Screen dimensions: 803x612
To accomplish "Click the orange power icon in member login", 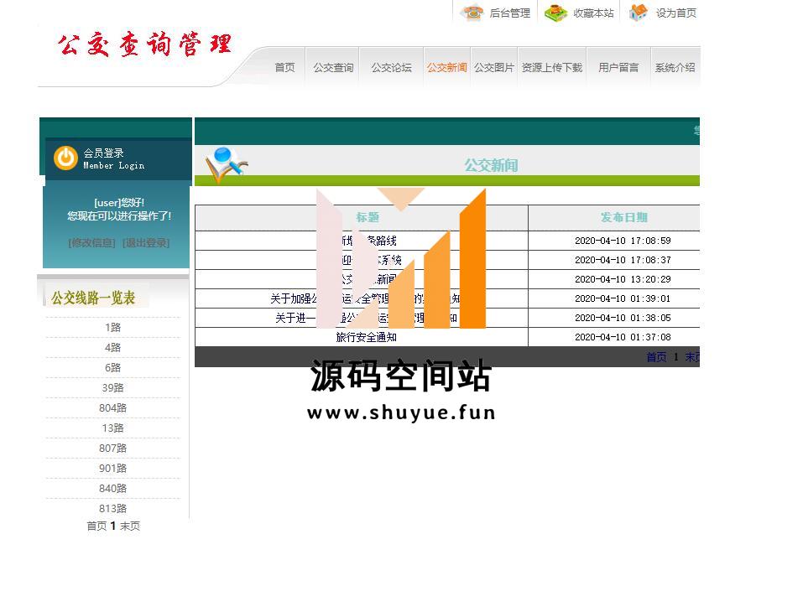I will click(65, 158).
